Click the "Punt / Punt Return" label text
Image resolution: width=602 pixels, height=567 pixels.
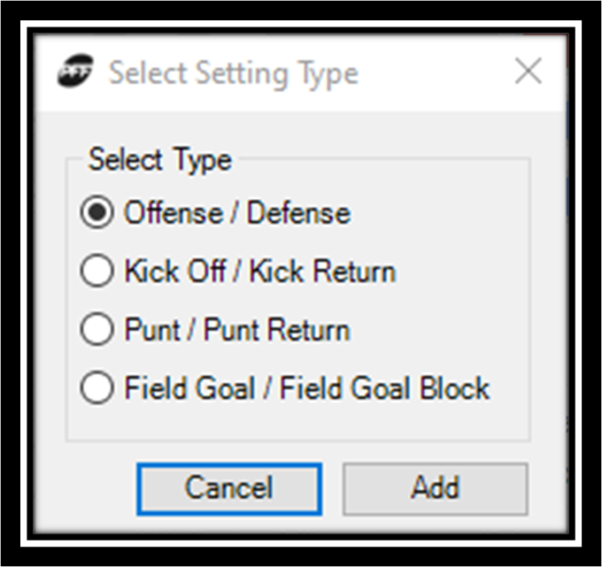point(236,330)
